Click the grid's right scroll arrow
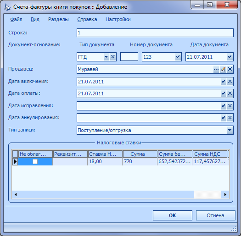 coord(225,195)
